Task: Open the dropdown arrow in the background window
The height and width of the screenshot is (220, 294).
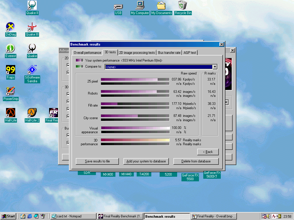Action: pyautogui.click(x=227, y=102)
